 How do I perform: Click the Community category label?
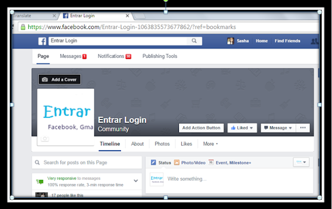click(113, 129)
